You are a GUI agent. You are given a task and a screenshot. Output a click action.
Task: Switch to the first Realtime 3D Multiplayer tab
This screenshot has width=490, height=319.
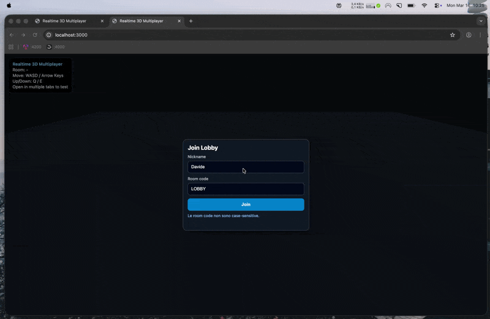64,21
